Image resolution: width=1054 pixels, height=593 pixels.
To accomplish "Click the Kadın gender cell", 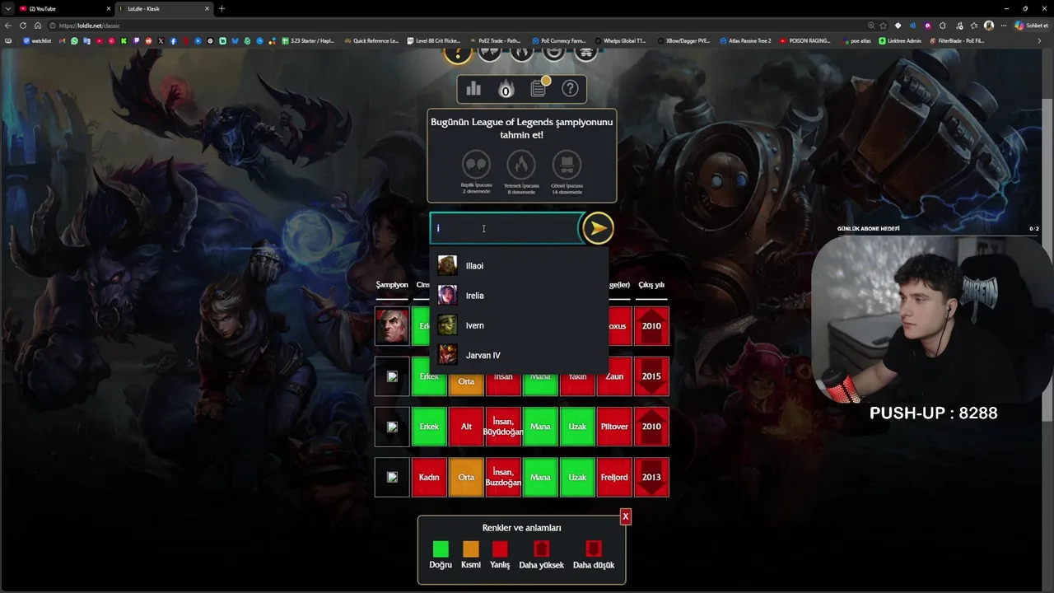I will click(x=429, y=477).
